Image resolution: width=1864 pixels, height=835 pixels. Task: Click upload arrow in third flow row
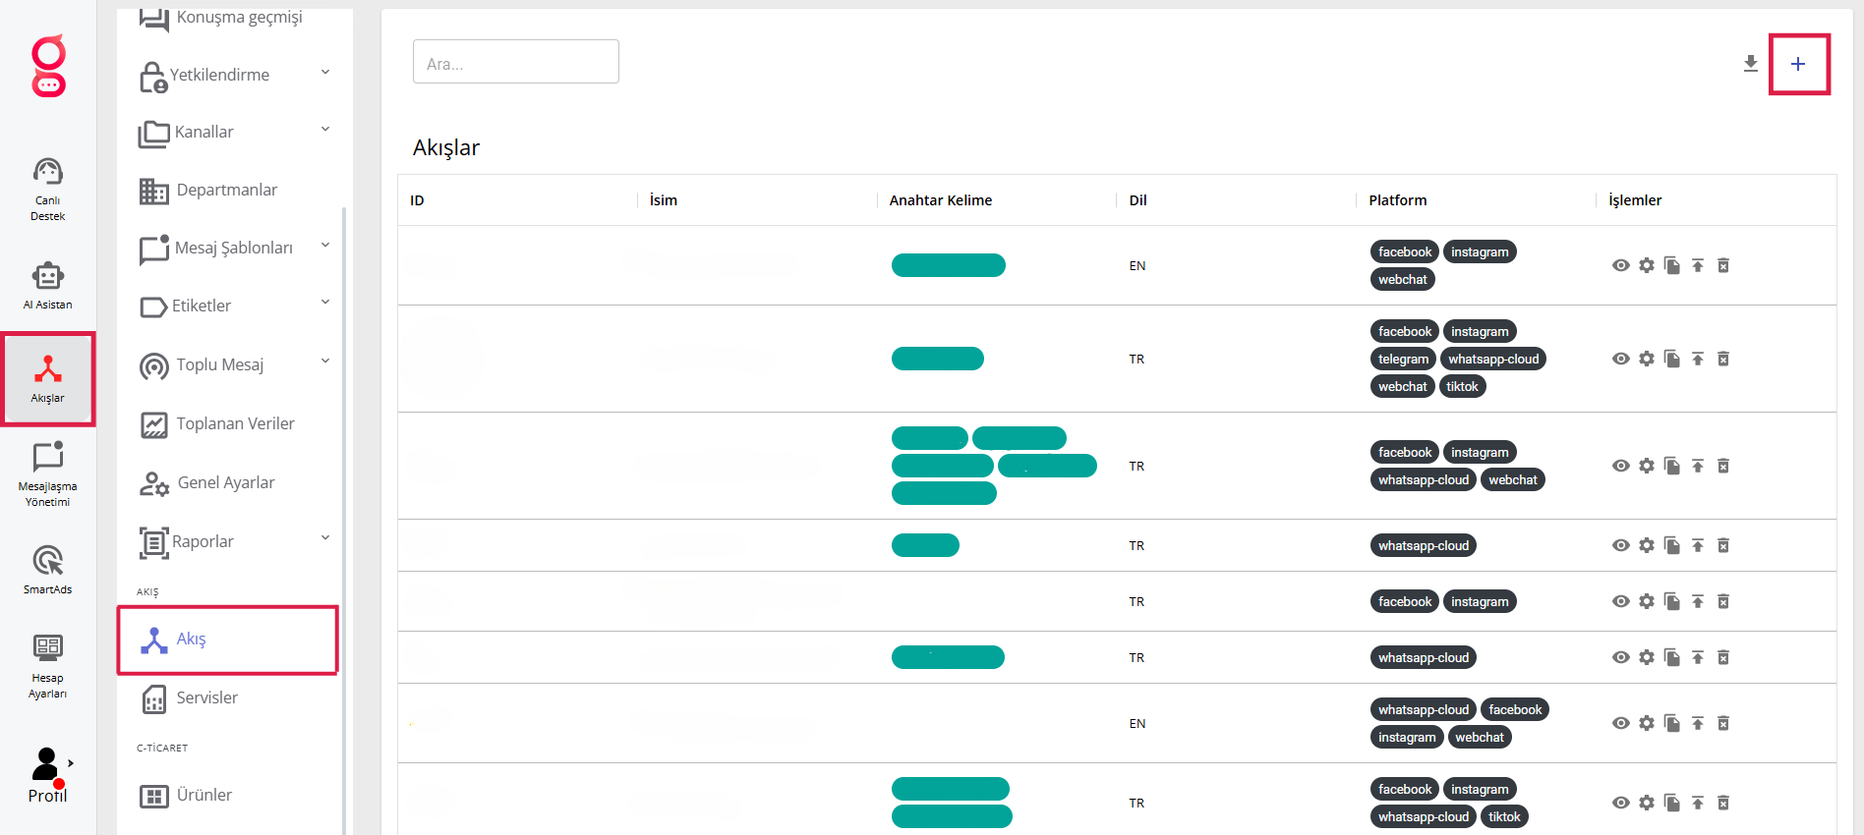pos(1698,466)
